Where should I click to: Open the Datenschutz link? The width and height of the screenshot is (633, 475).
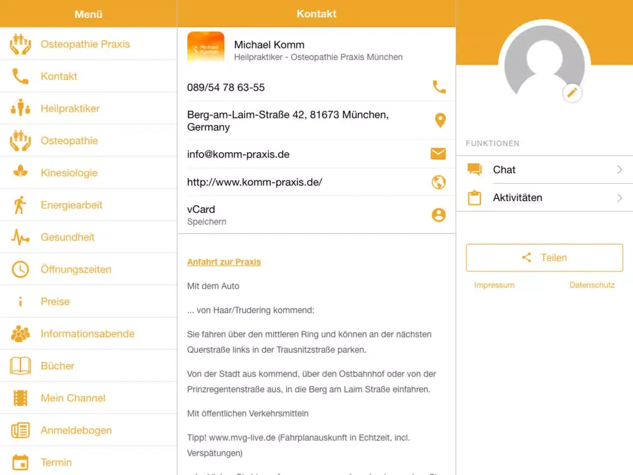(x=592, y=285)
